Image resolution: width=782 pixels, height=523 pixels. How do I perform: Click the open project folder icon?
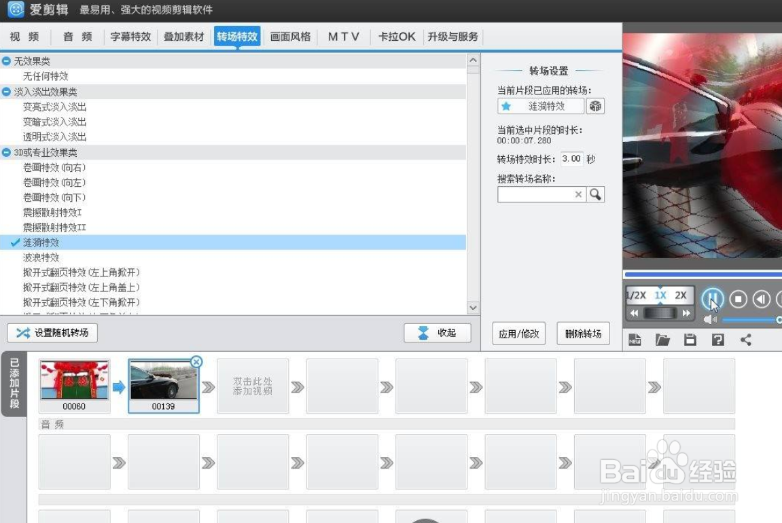[x=662, y=339]
